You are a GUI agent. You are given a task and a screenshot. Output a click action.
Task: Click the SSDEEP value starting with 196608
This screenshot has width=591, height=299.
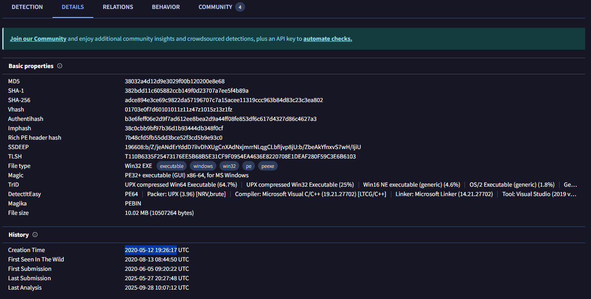point(243,147)
